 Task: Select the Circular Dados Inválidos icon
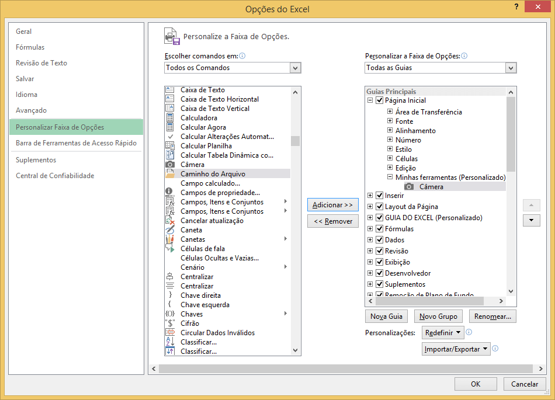point(170,333)
